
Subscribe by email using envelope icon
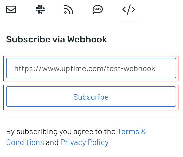pyautogui.click(x=11, y=10)
